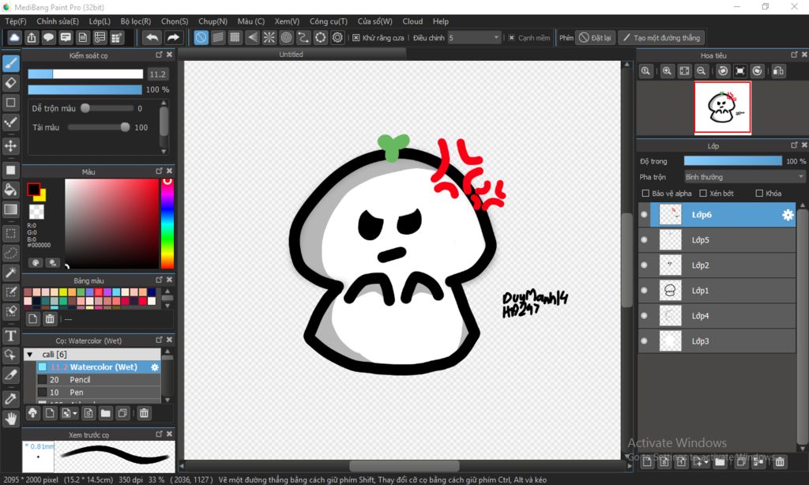This screenshot has height=485, width=809.
Task: Click the brush size value 11.2 field
Action: click(x=158, y=74)
